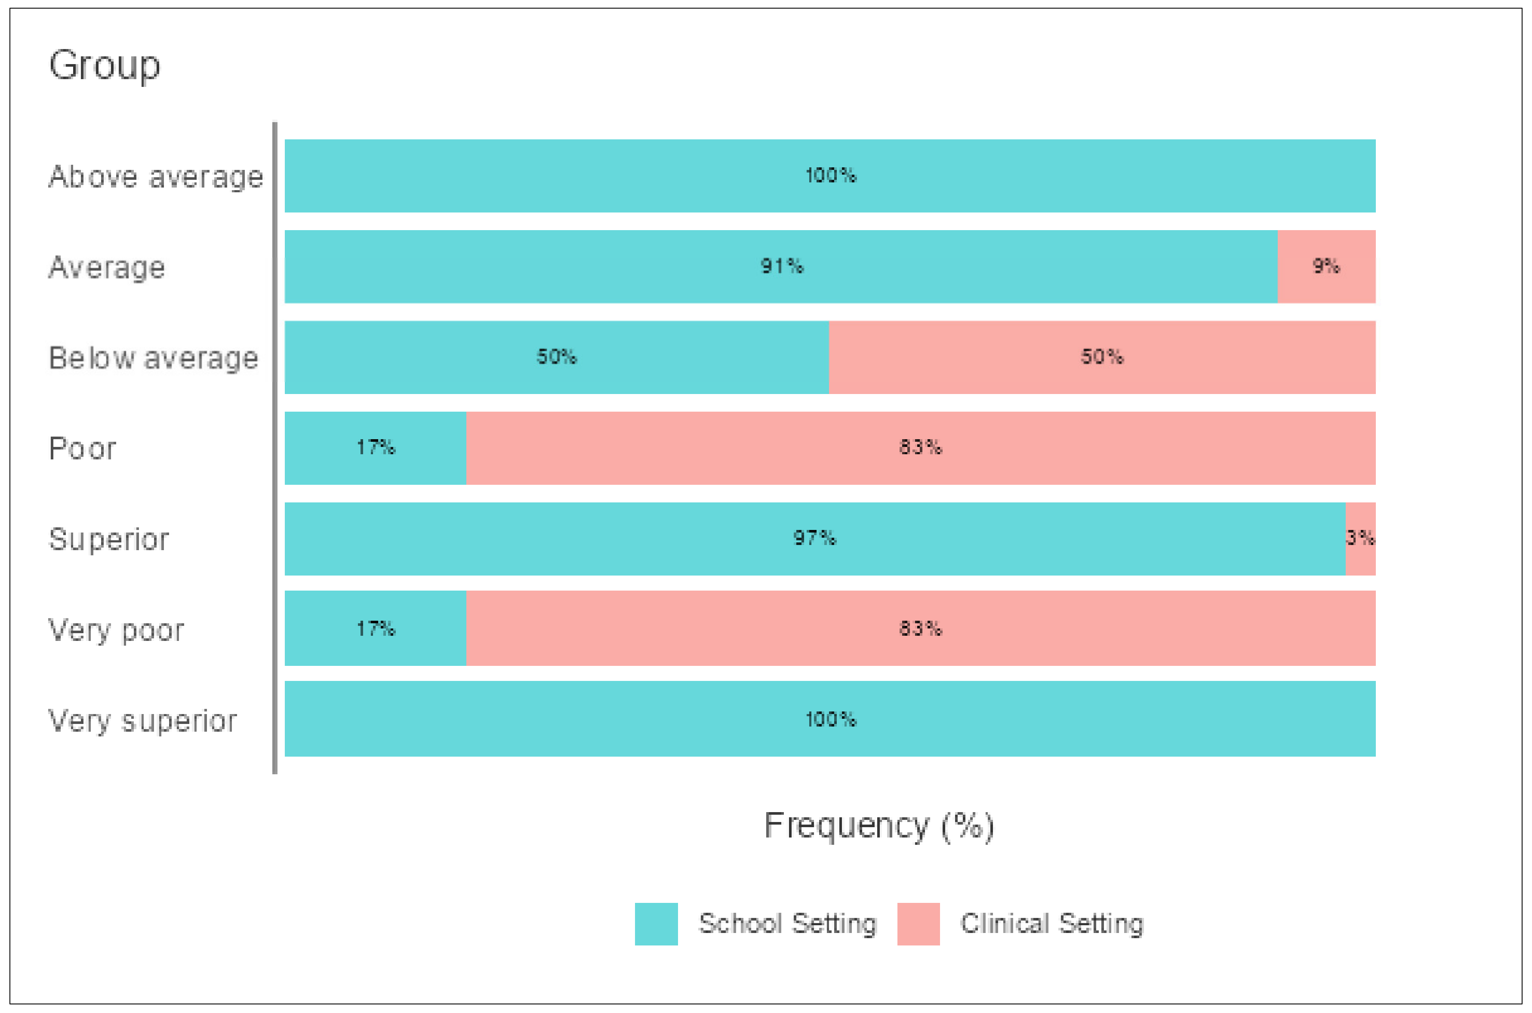This screenshot has width=1532, height=1013.
Task: Click the Average 91% school segment
Action: point(781,266)
